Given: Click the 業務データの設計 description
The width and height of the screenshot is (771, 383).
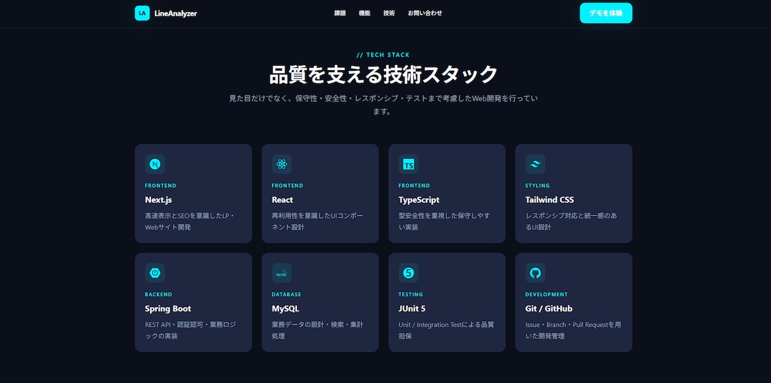Looking at the screenshot, I should pos(318,330).
